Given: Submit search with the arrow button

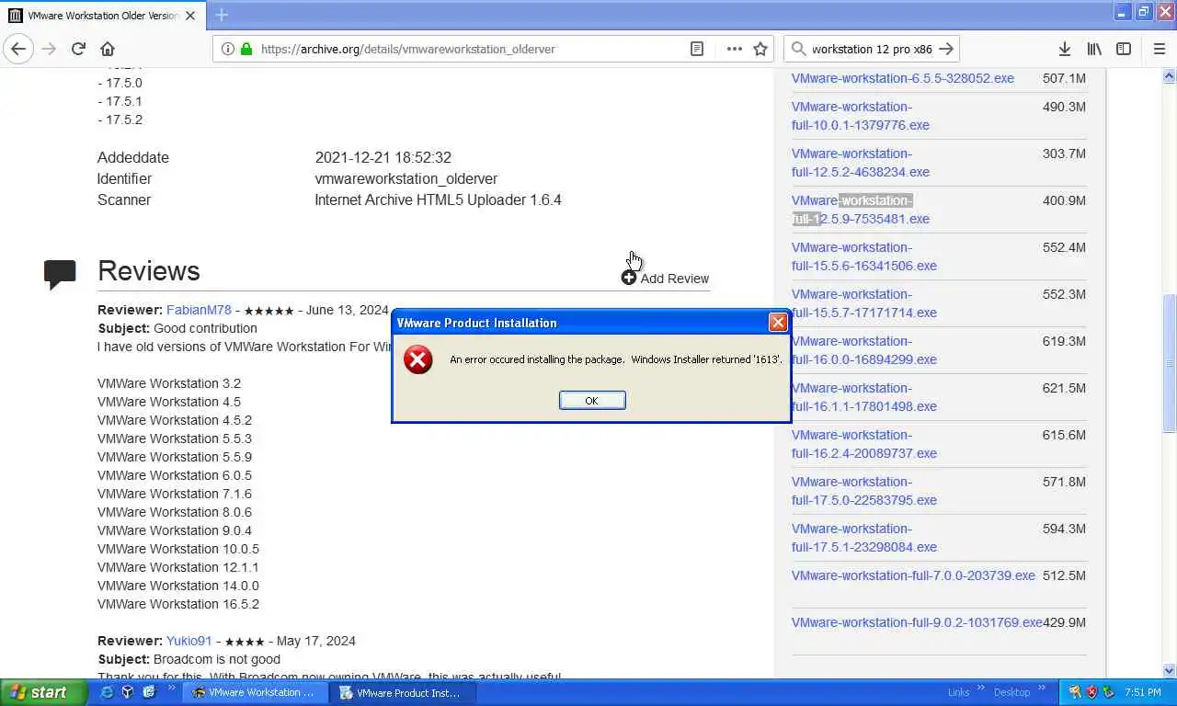Looking at the screenshot, I should click(945, 49).
